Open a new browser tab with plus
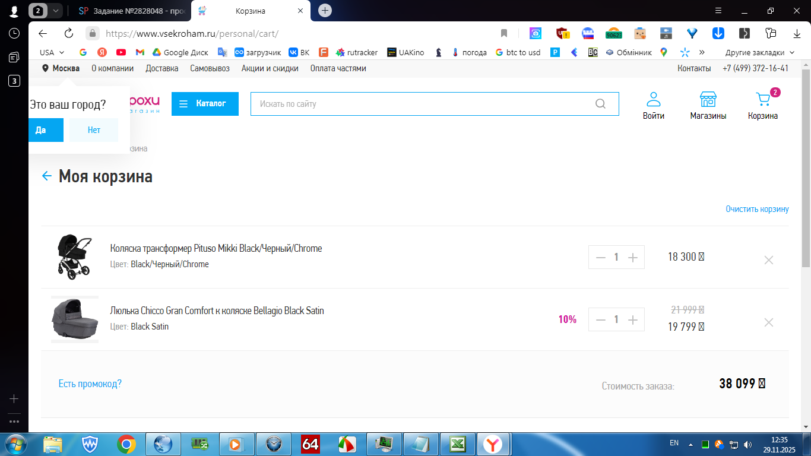This screenshot has width=811, height=456. click(325, 11)
